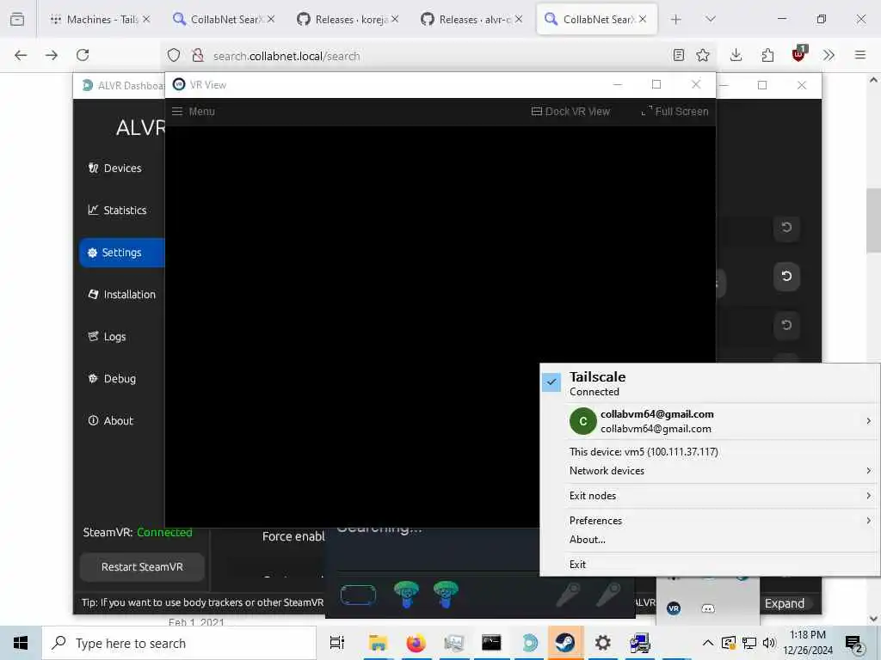Click the uBlock Origin shield icon

(799, 54)
